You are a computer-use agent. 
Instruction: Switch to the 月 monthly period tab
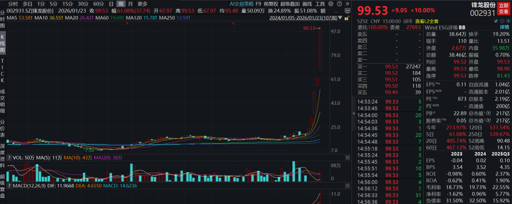click(x=130, y=3)
